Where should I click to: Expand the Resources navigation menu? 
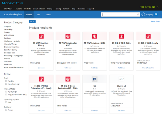click(81, 9)
